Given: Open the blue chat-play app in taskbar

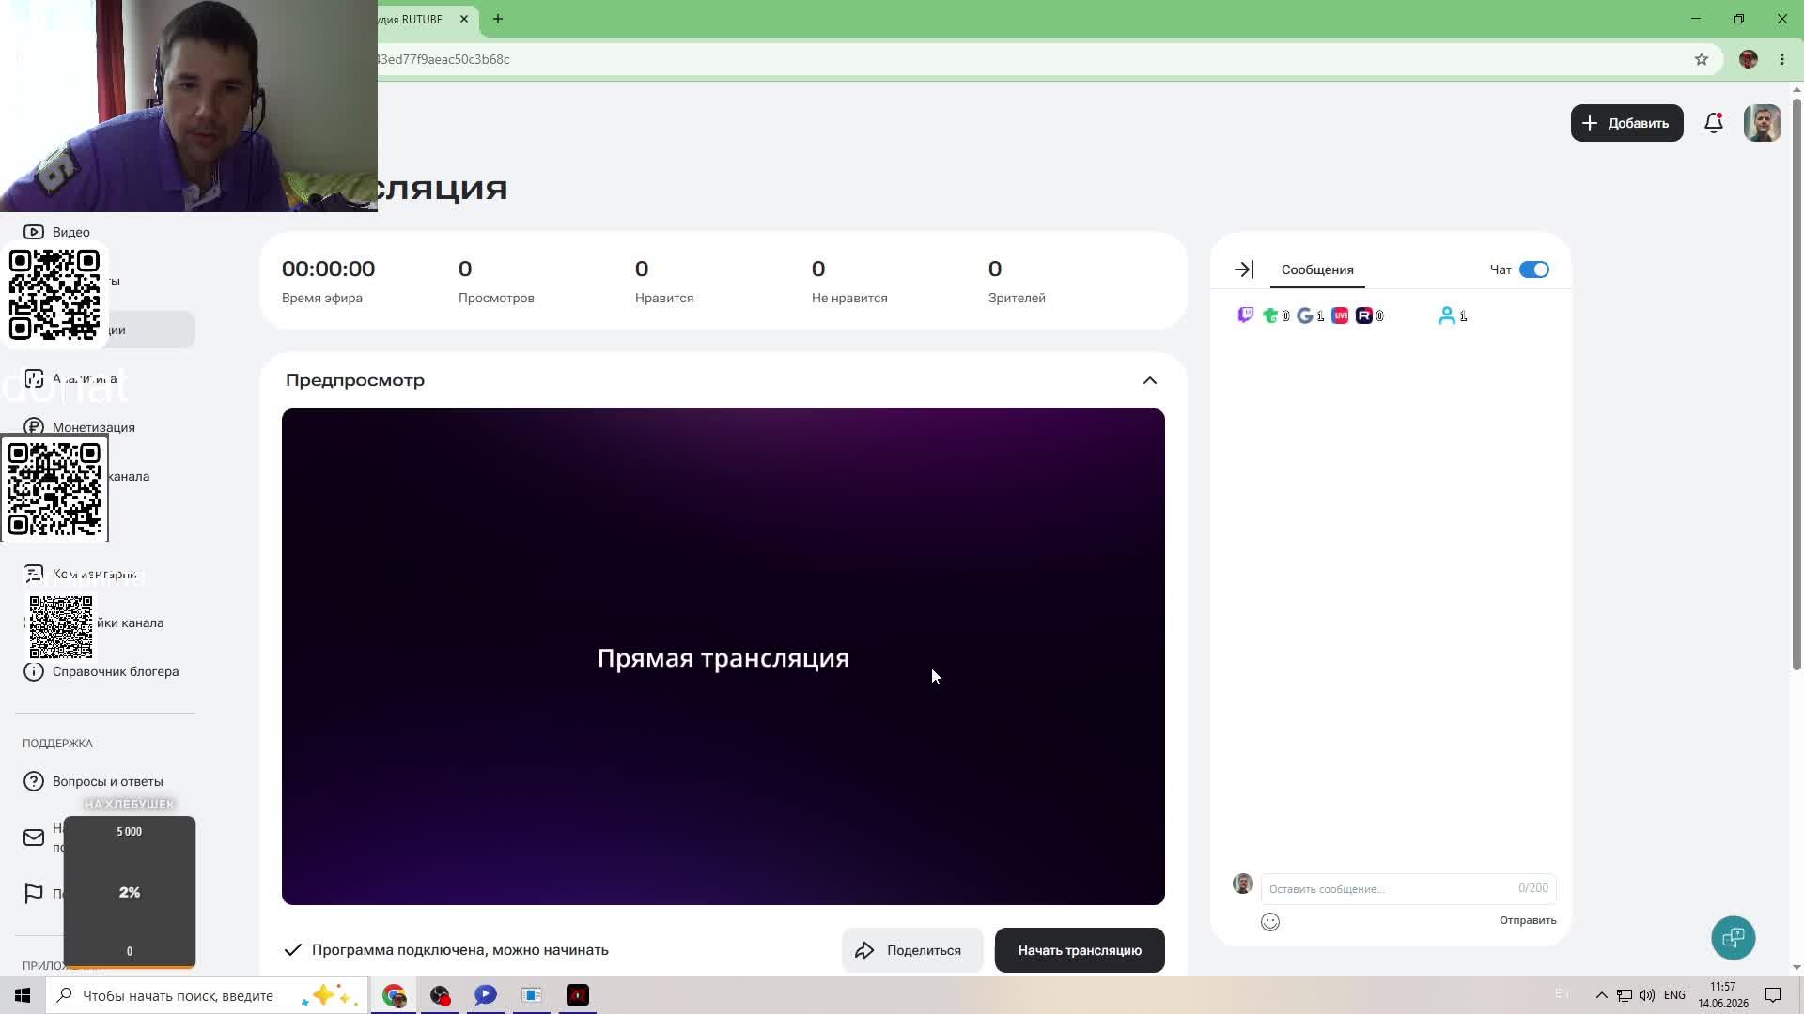Looking at the screenshot, I should (486, 995).
